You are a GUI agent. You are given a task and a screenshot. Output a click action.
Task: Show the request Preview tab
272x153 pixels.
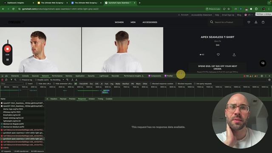(72, 99)
